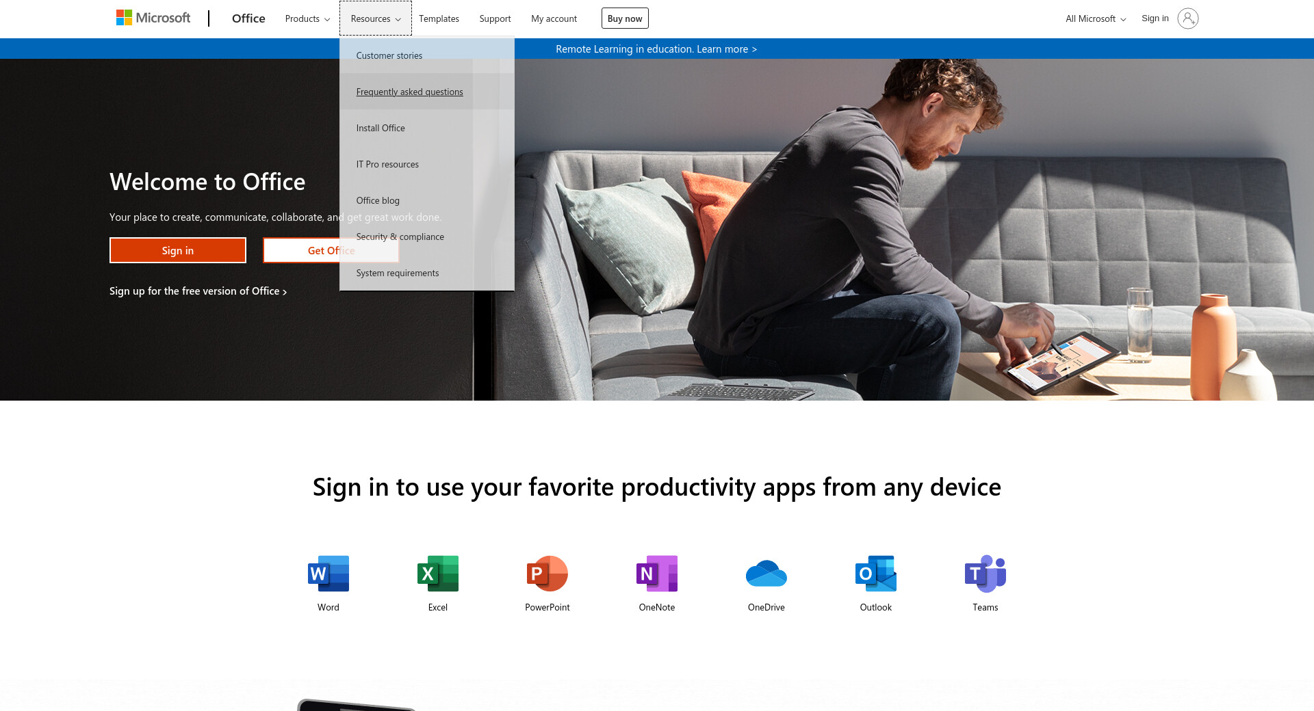Click the Word app icon

click(x=328, y=573)
